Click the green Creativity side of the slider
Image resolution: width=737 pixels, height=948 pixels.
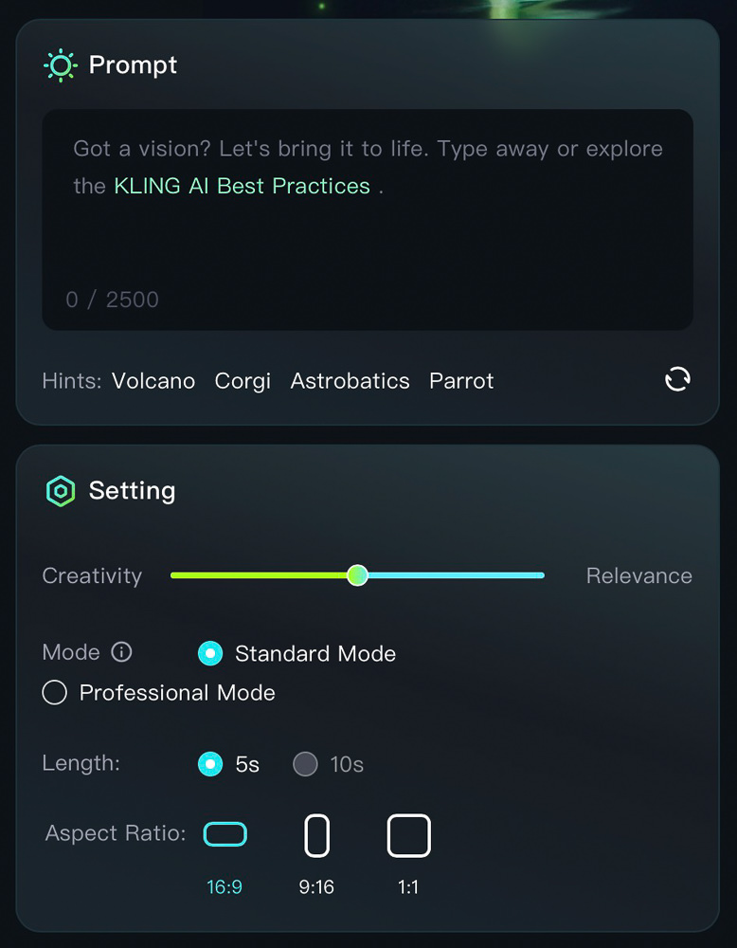[260, 575]
